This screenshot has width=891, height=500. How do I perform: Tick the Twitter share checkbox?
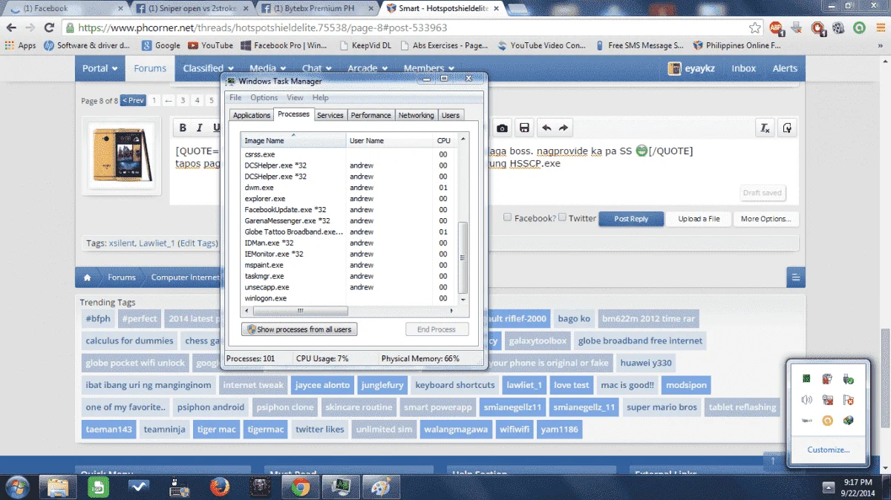click(x=562, y=217)
